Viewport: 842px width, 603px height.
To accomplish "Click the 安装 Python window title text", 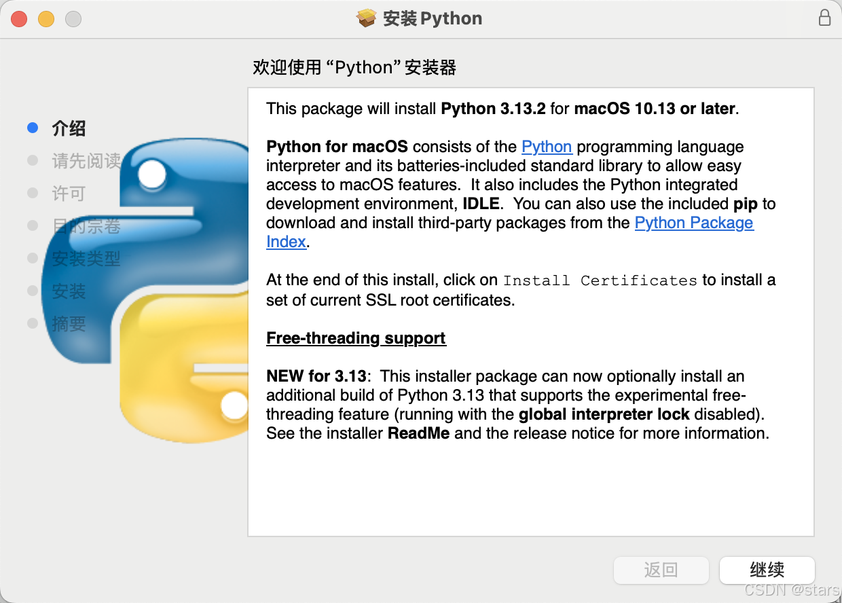I will (433, 18).
